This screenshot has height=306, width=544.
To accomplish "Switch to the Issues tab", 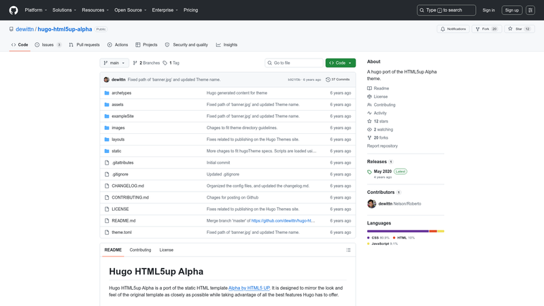I will point(48,45).
